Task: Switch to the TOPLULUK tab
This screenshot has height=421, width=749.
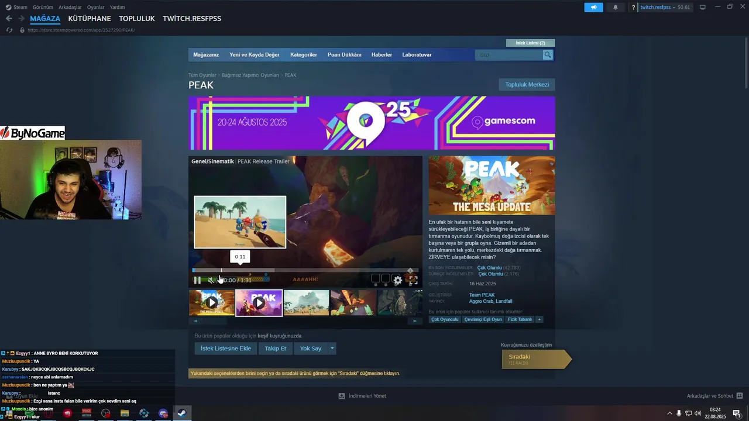Action: coord(137,18)
